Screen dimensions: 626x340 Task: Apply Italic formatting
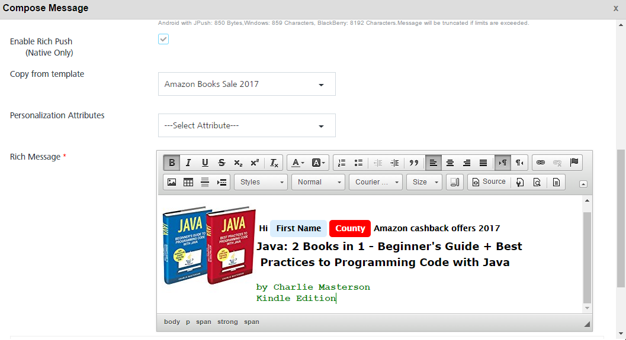(188, 163)
